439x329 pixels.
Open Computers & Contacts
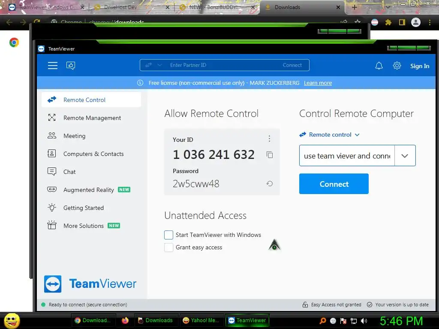click(x=91, y=154)
